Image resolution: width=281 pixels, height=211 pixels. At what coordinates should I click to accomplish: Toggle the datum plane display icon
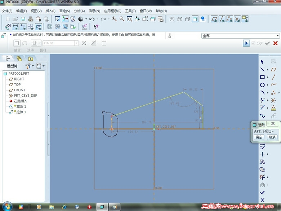point(214,19)
